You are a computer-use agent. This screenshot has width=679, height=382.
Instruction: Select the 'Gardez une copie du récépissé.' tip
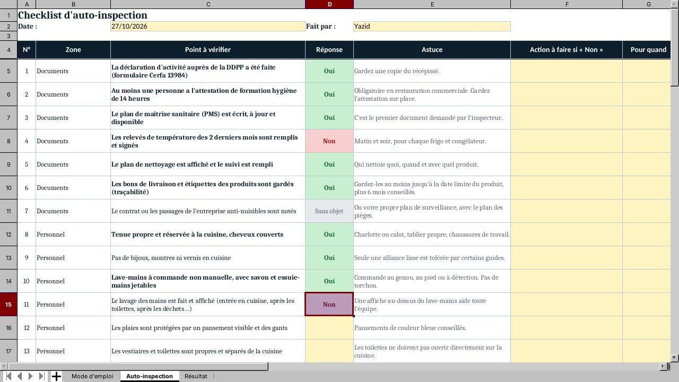[x=432, y=71]
